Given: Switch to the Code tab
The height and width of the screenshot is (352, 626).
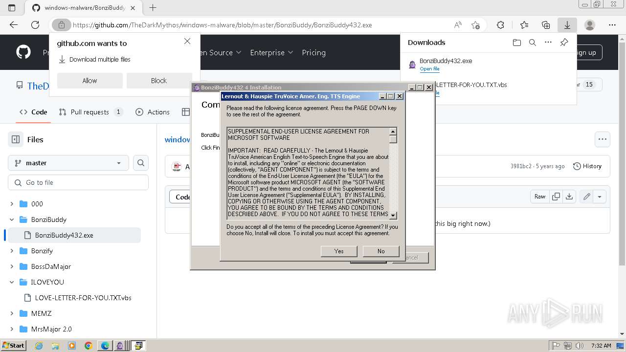Looking at the screenshot, I should (33, 112).
